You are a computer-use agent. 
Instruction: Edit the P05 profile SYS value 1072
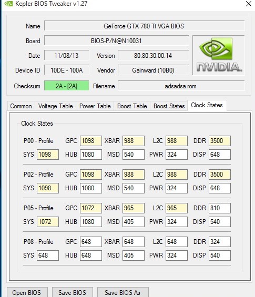48,222
